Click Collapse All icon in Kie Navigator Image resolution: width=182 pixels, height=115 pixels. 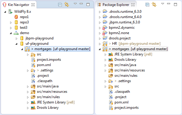(60, 5)
